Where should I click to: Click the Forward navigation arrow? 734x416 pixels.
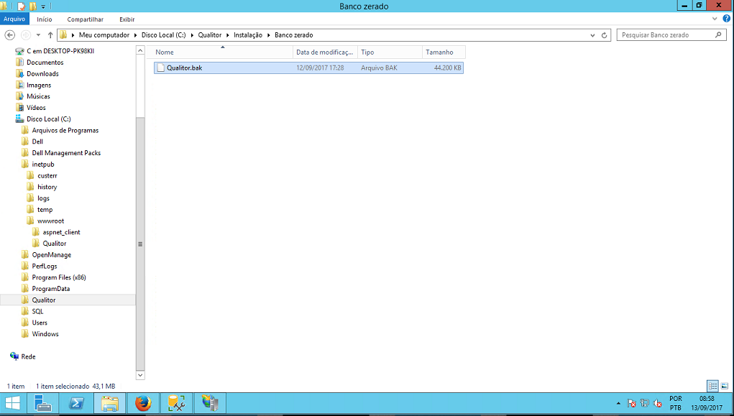pyautogui.click(x=26, y=35)
